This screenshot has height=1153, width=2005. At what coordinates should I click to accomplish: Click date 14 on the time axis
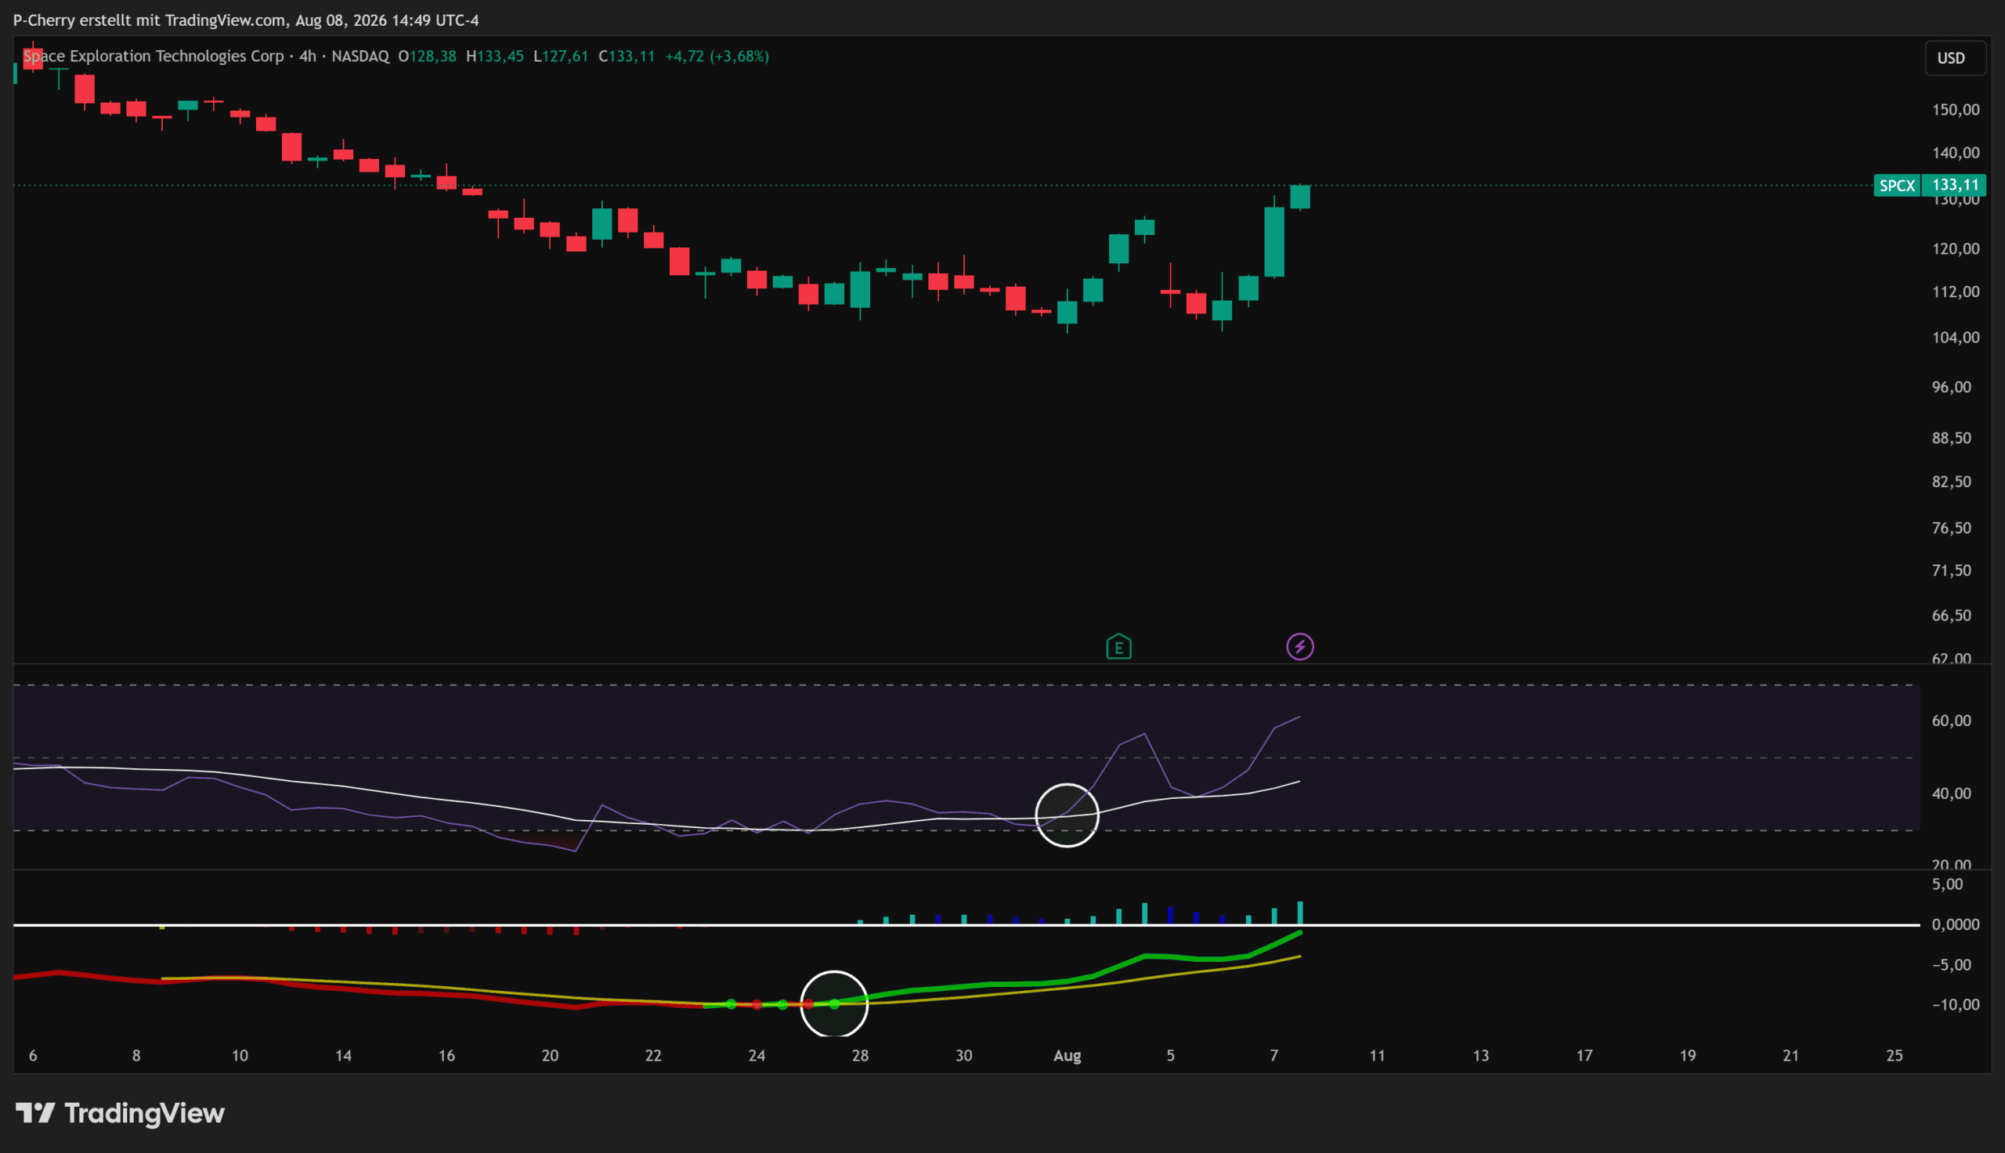point(343,1056)
